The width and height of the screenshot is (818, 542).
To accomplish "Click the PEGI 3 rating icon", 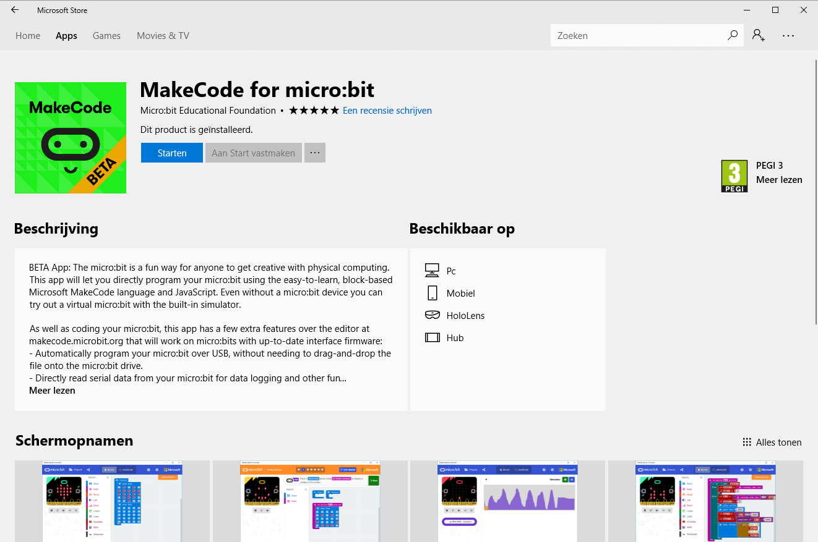I will click(734, 176).
